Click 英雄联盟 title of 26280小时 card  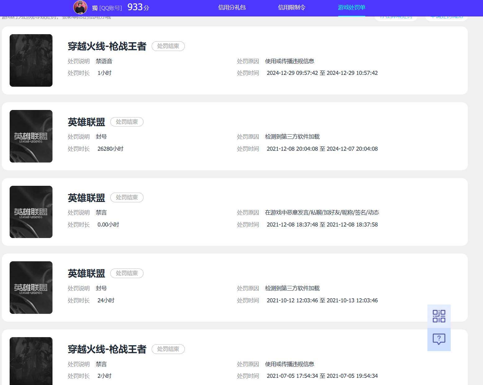pos(86,122)
